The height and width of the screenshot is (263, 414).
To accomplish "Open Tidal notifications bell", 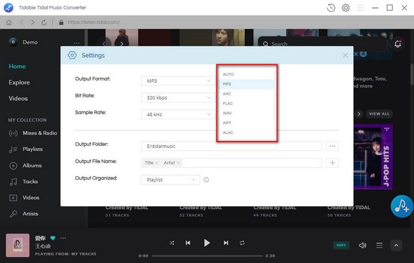I will [397, 44].
